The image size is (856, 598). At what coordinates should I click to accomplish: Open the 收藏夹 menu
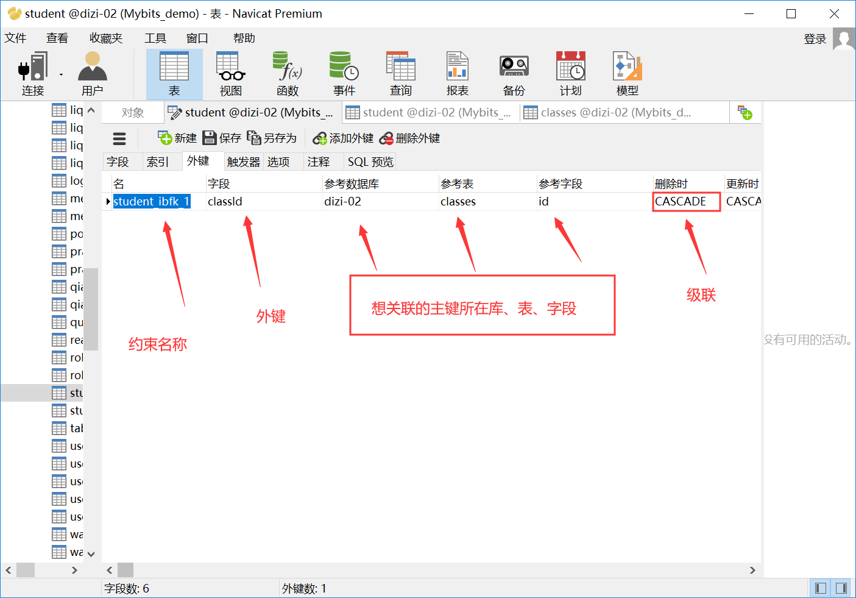pyautogui.click(x=106, y=38)
